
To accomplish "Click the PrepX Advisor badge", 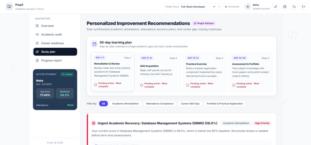I will coord(204,23).
